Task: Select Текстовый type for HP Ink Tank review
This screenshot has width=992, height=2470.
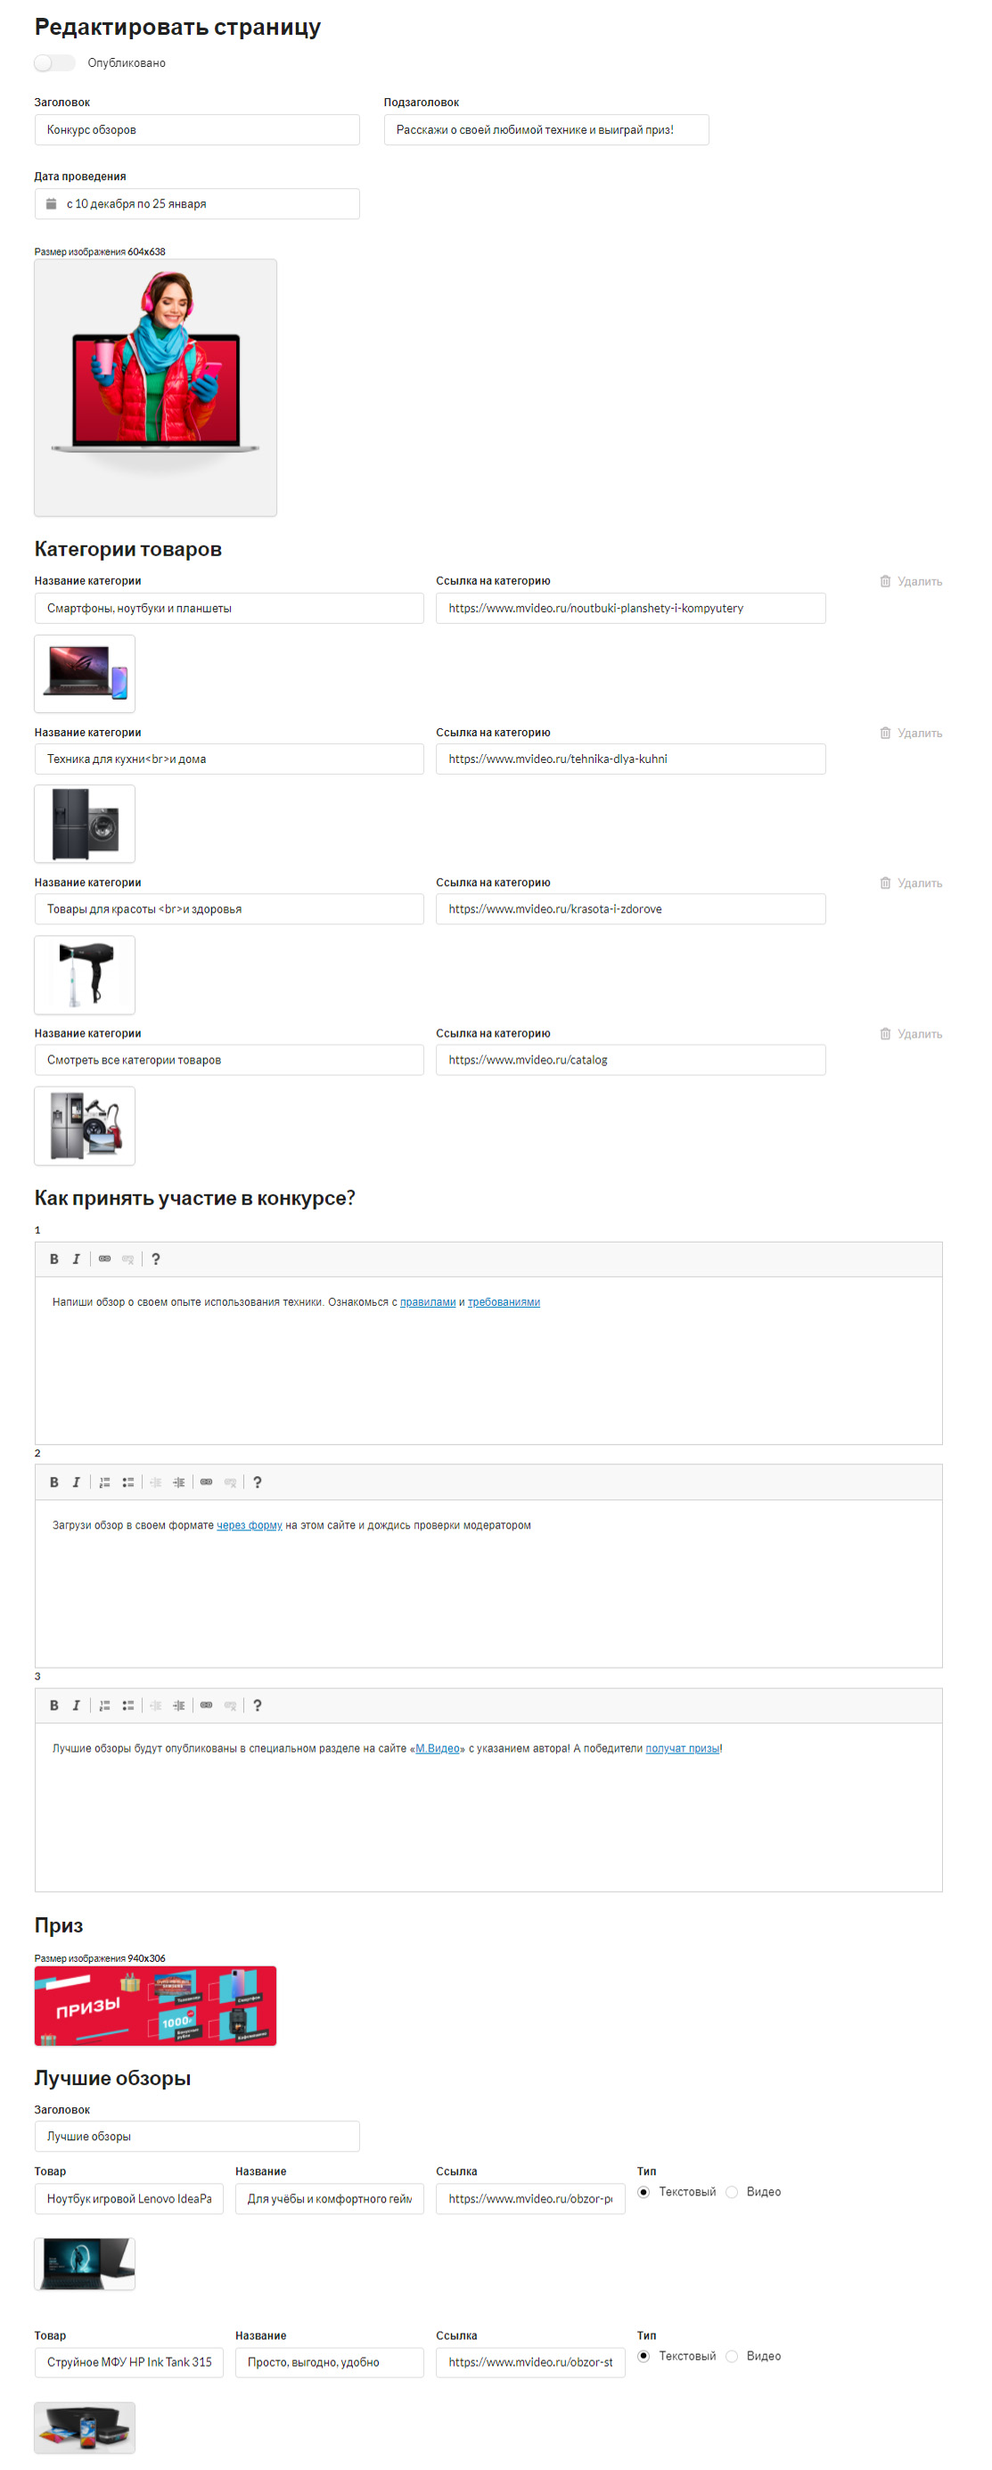Action: pos(644,2356)
